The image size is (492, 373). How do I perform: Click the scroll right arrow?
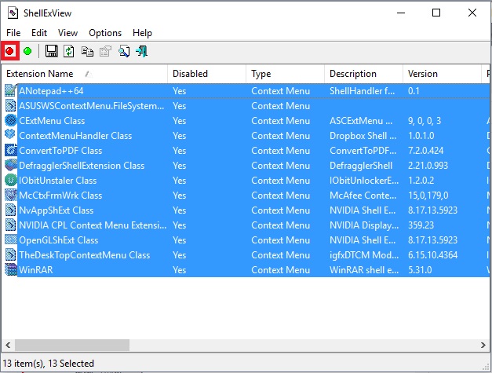tap(483, 345)
